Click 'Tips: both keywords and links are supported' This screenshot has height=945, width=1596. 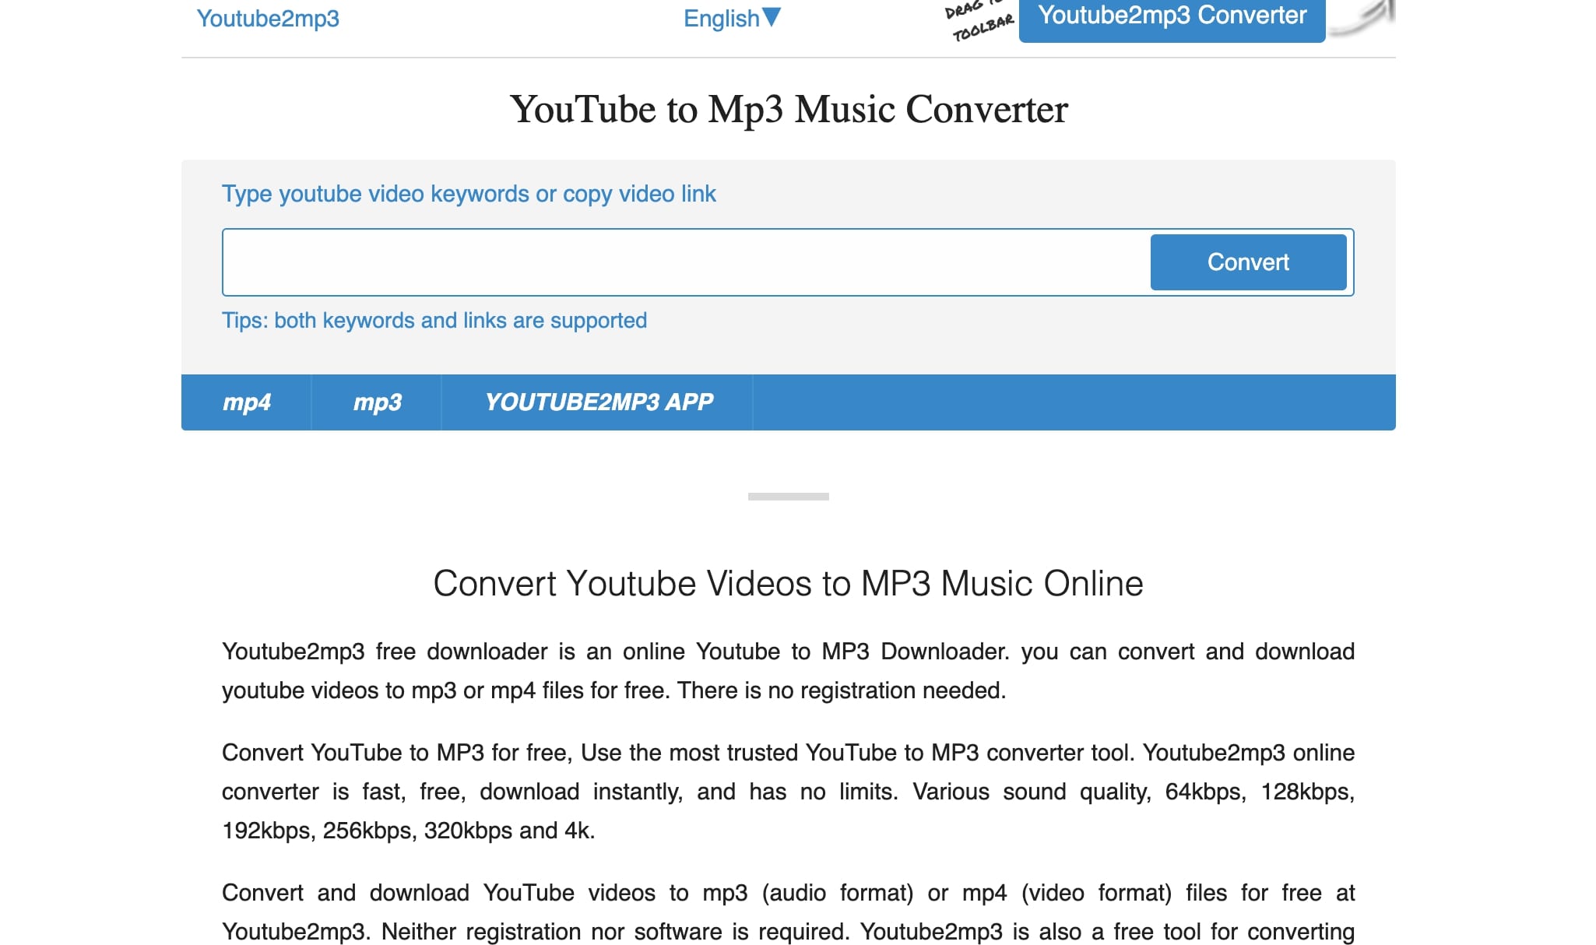coord(434,321)
